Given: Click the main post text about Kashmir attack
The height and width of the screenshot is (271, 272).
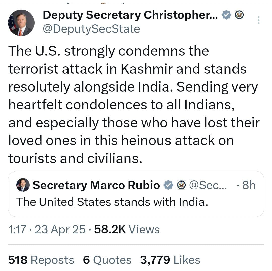Looking at the screenshot, I should (134, 105).
